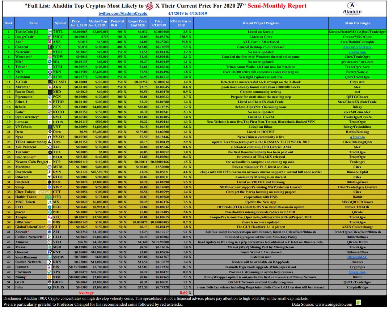Screen dimensions: 389x309
Task: Click the Triton coin icon
Action: coord(50,66)
